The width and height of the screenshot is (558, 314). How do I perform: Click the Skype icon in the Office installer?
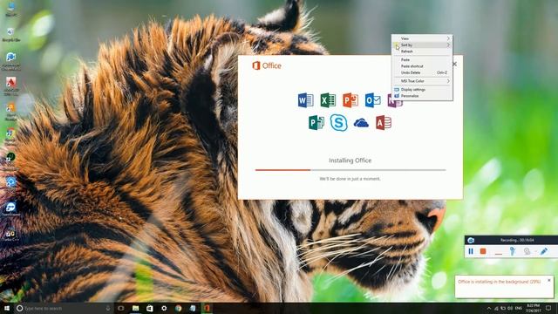pos(338,123)
